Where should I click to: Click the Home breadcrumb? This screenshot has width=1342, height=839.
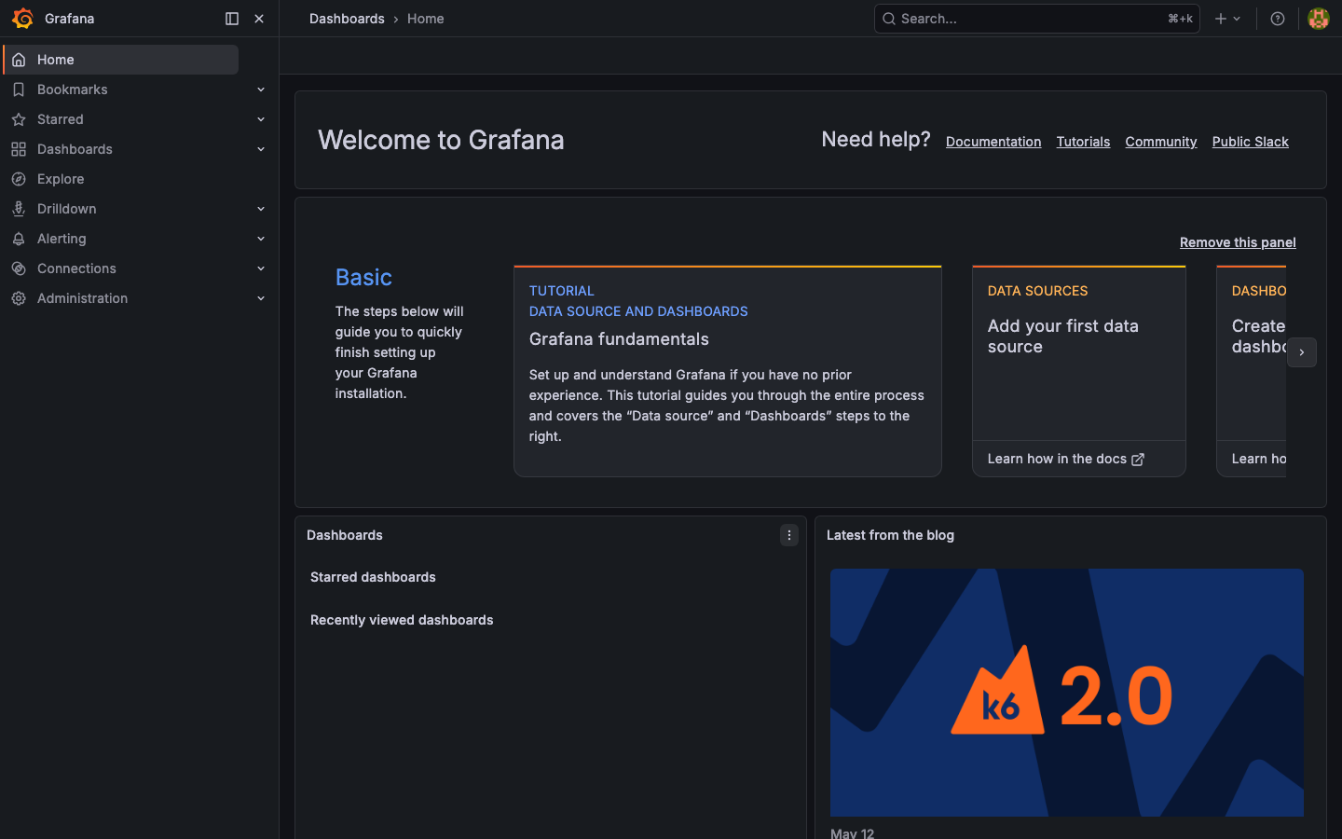426,19
